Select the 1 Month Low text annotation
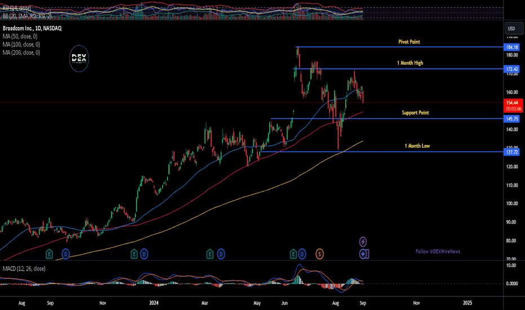The width and height of the screenshot is (525, 310). point(417,146)
